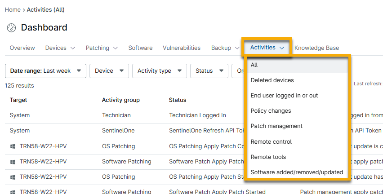Open the Device filter dropdown
This screenshot has width=383, height=194.
(109, 71)
